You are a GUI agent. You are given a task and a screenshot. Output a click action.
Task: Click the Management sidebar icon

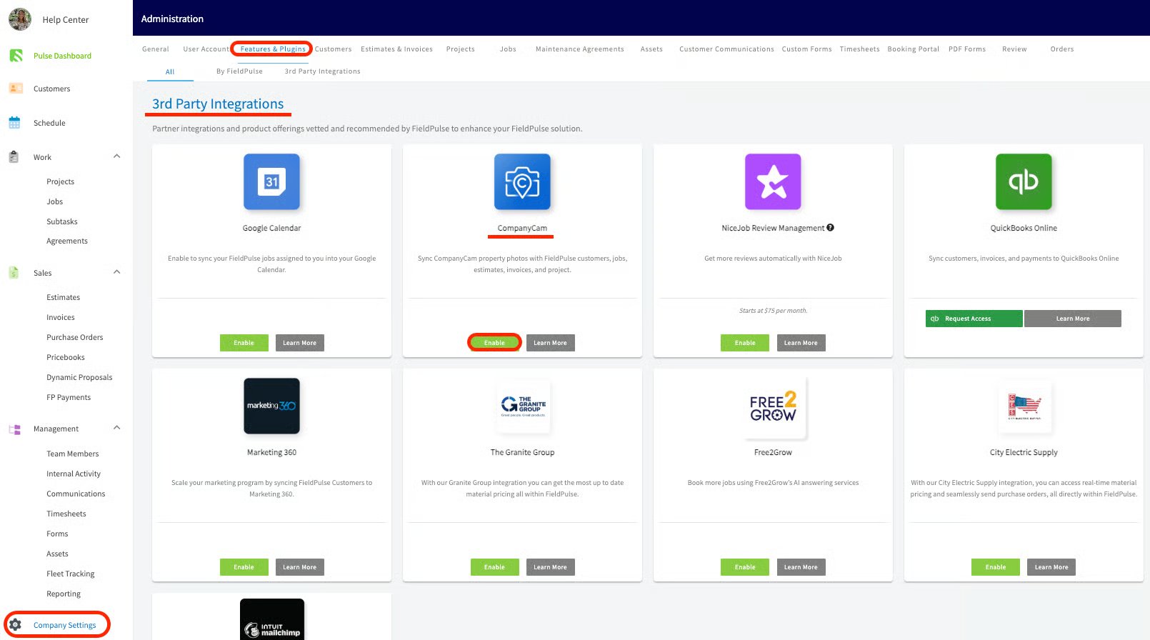click(14, 429)
